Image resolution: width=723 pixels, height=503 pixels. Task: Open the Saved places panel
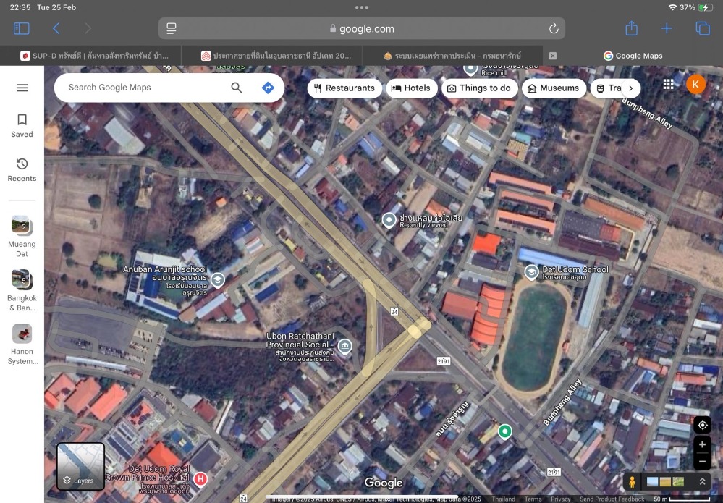[x=22, y=125]
